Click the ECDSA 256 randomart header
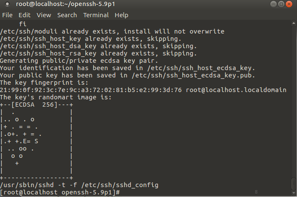The width and height of the screenshot is (297, 197). click(35, 104)
